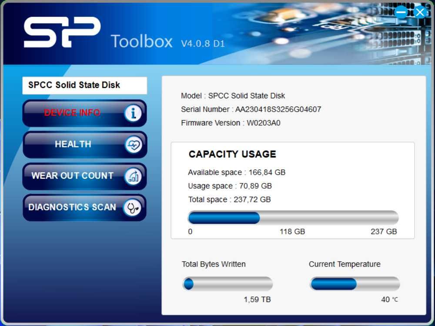Click Total space 237,72 GB value
The height and width of the screenshot is (326, 435).
252,200
